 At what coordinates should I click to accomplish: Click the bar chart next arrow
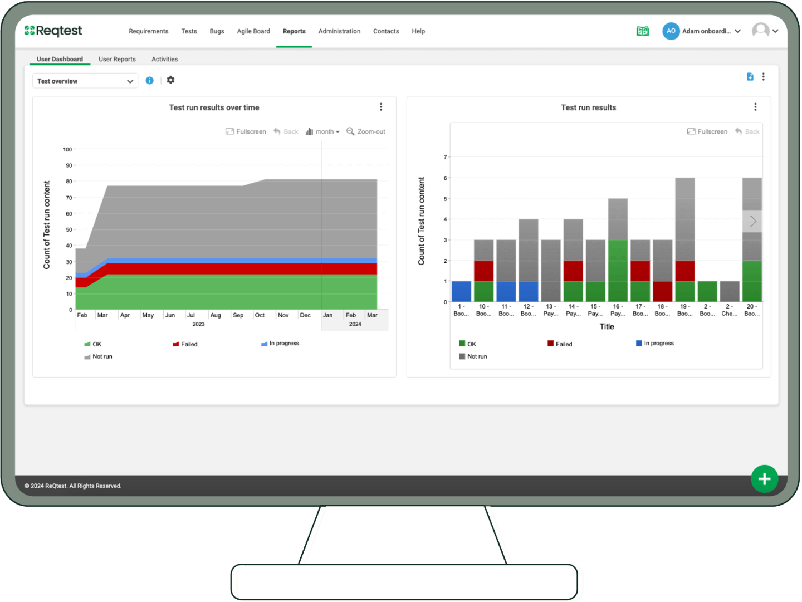(x=752, y=221)
